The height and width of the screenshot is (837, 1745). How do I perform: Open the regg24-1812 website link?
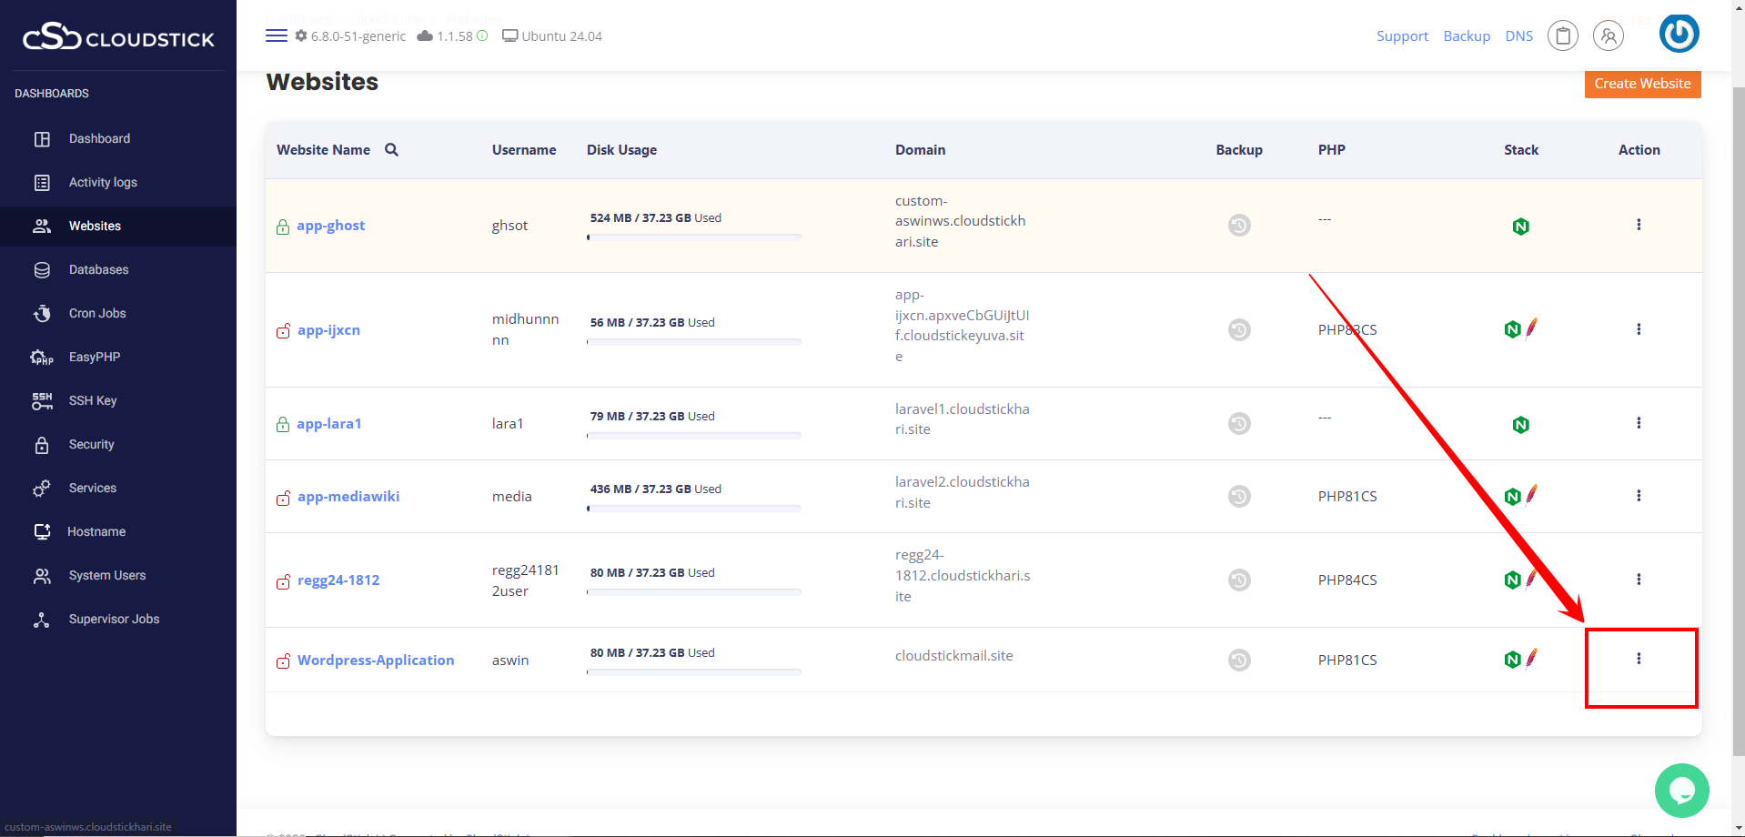click(338, 580)
